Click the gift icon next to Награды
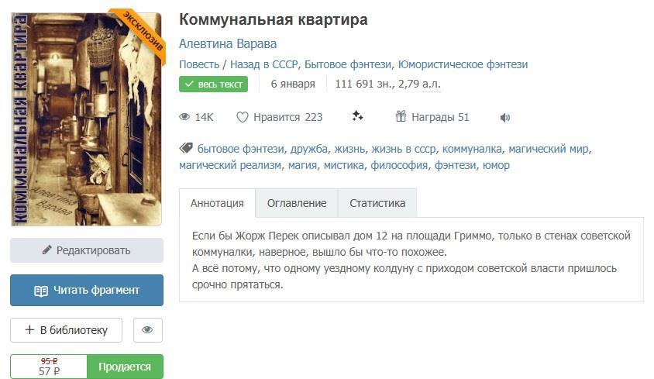 pyautogui.click(x=401, y=117)
